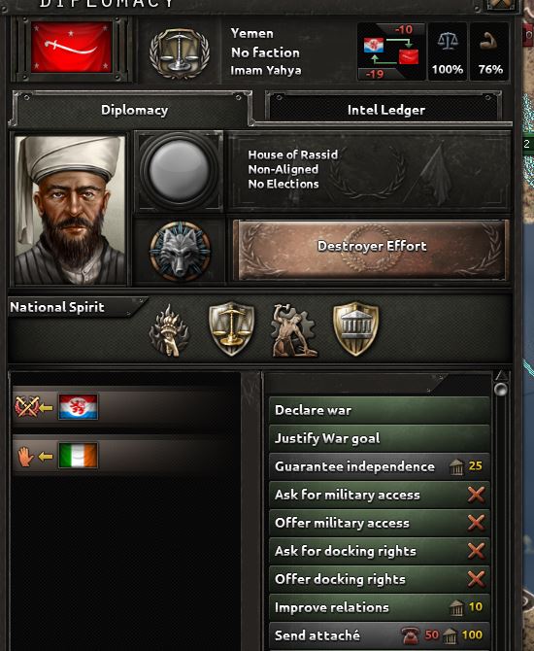Click the Yemen national flag

(x=72, y=48)
